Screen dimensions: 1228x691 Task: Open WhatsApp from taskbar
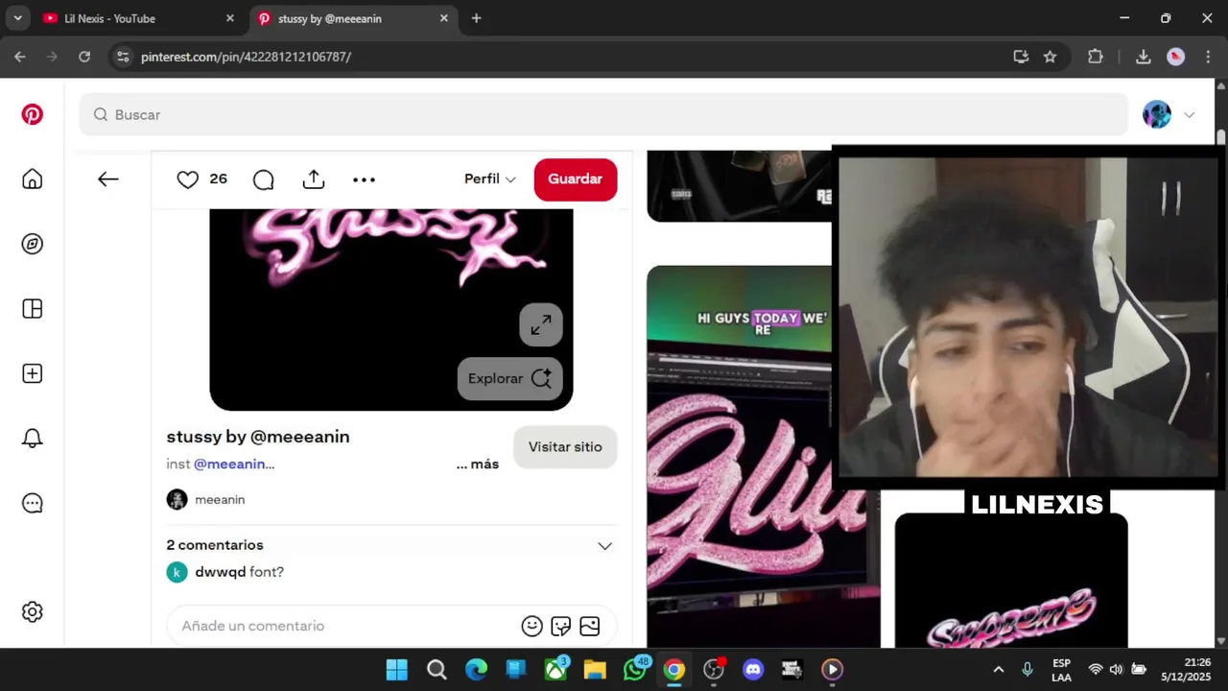(x=634, y=670)
